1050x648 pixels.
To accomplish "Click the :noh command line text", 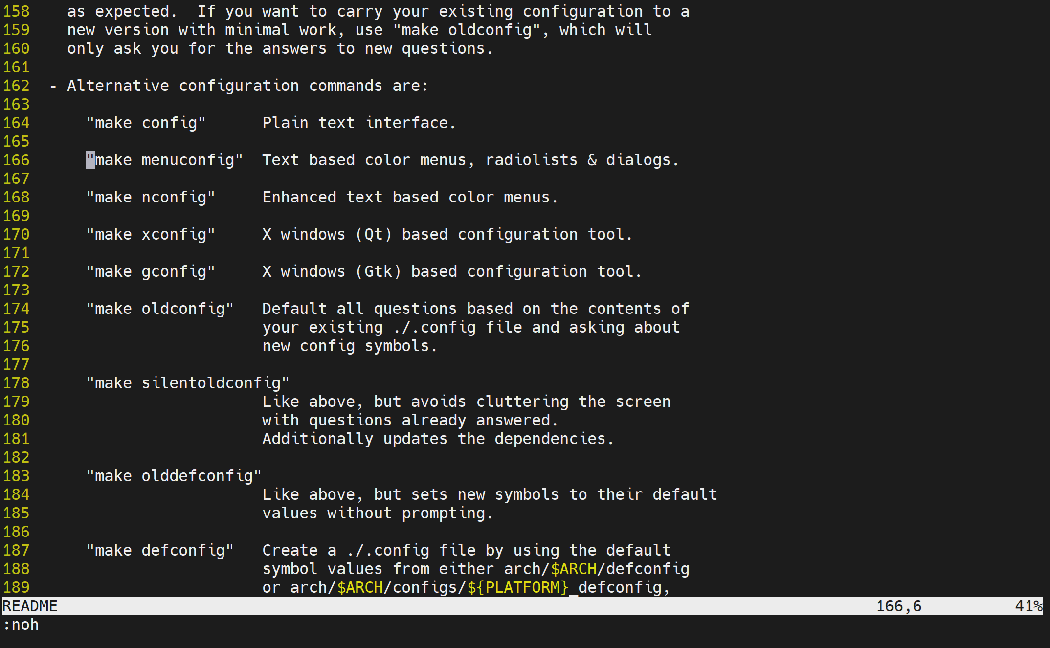I will click(21, 625).
